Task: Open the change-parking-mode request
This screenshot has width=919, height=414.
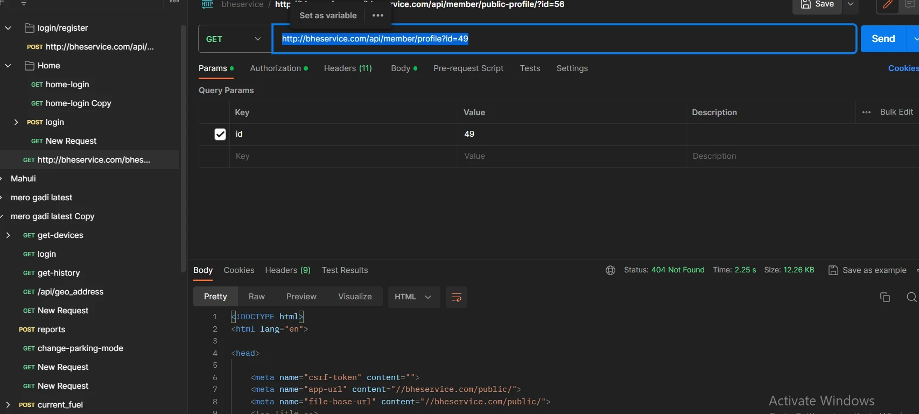Action: tap(73, 348)
